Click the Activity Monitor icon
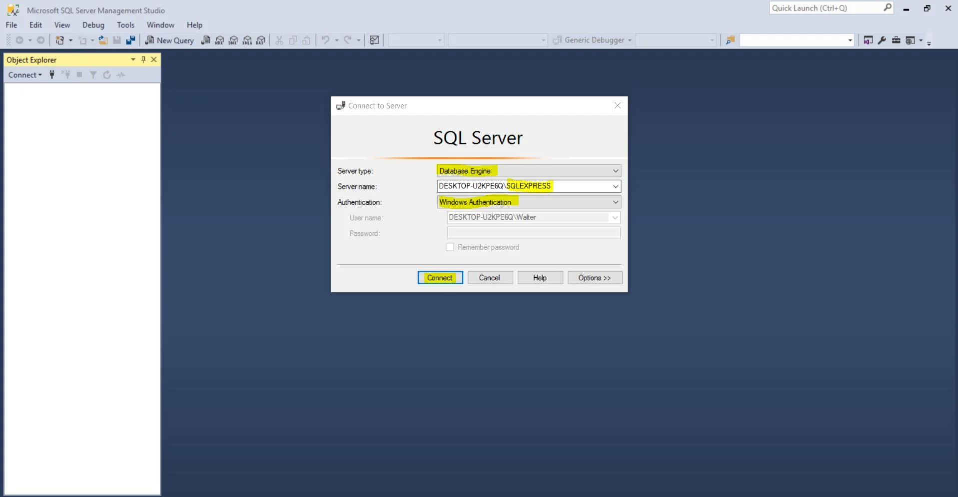Screen dimensions: 958x497 coord(374,40)
